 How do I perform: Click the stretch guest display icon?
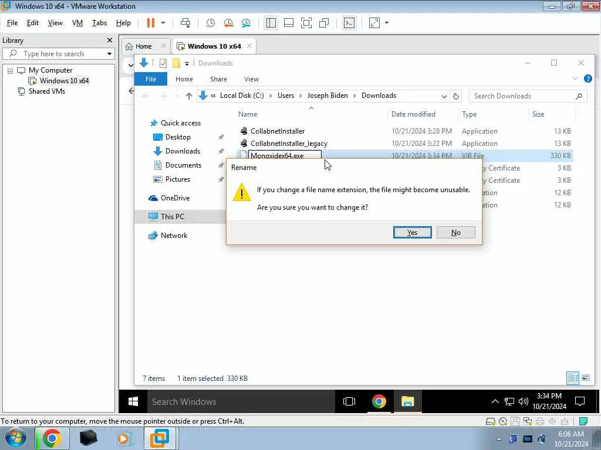(374, 23)
